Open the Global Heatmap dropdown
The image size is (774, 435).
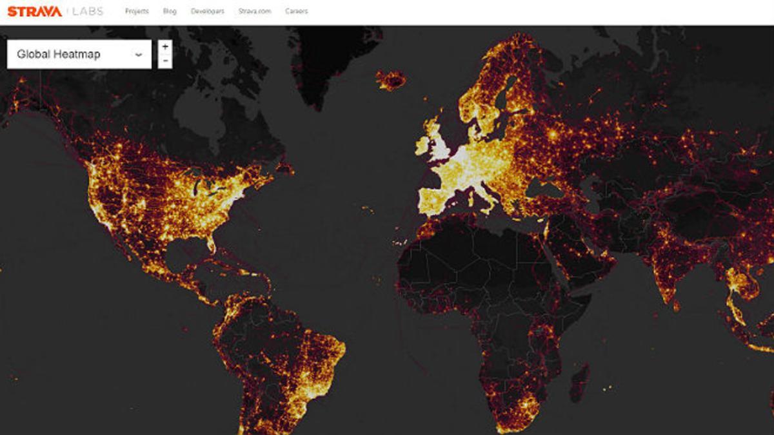pos(79,55)
